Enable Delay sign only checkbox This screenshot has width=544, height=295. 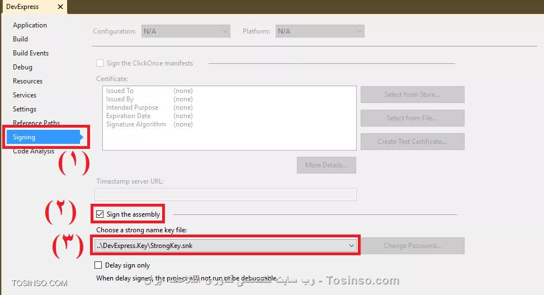98,265
